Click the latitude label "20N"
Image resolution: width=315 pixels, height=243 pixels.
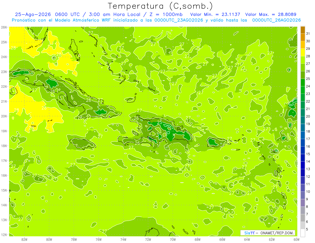(x=4, y=116)
